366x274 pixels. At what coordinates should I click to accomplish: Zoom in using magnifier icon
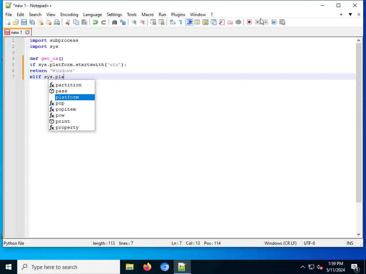134,22
